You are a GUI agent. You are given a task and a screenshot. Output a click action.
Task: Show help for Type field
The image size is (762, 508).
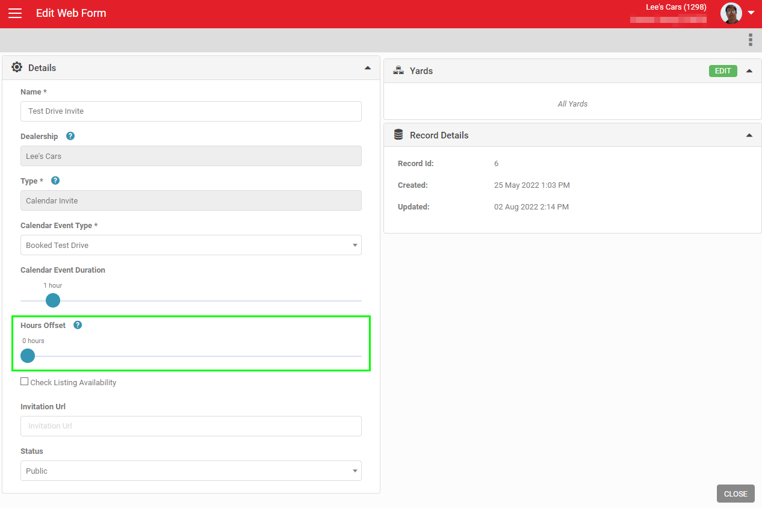point(55,181)
